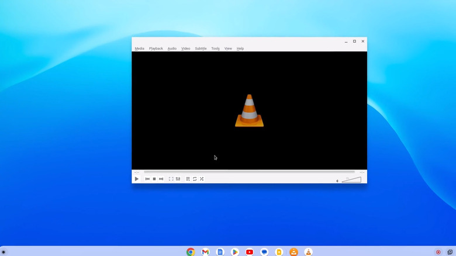Click the elapsed time label
This screenshot has width=456, height=256.
point(137,172)
